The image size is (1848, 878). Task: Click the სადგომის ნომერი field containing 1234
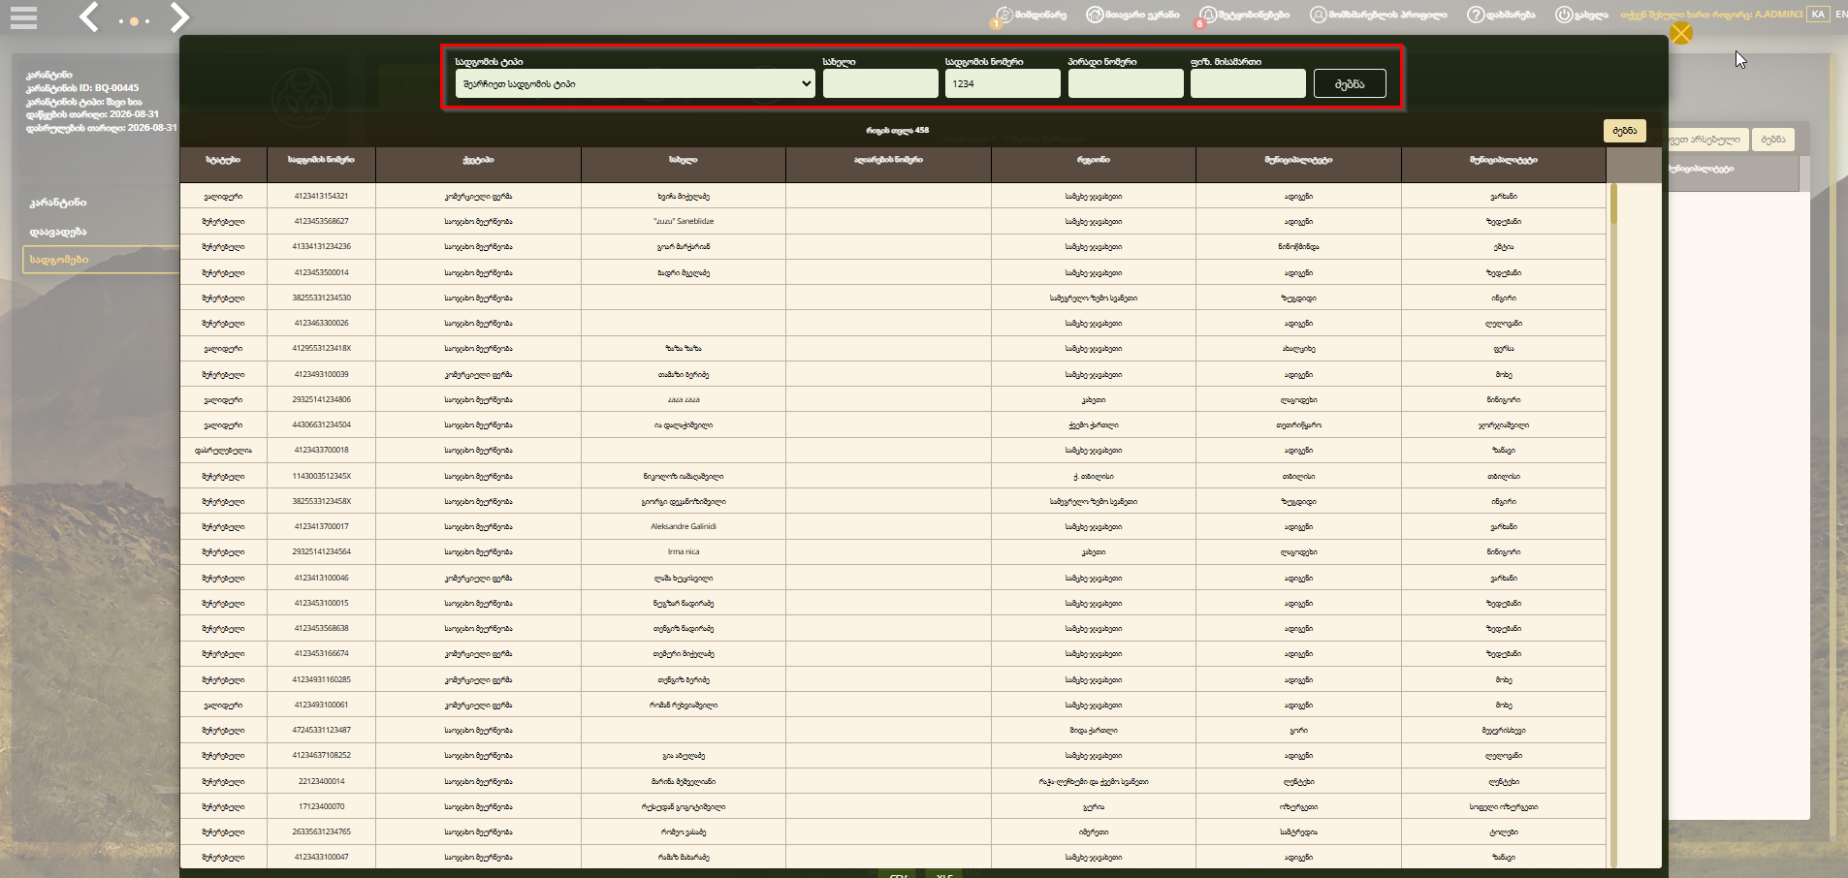coord(1003,83)
